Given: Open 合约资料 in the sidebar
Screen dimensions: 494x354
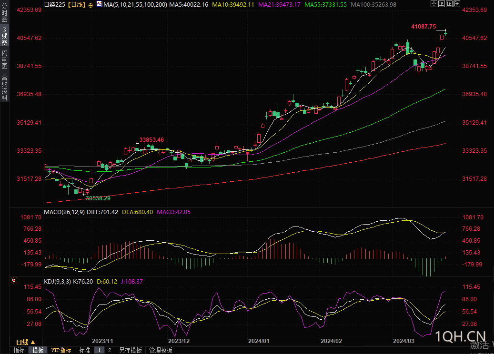Looking at the screenshot, I should [4, 87].
